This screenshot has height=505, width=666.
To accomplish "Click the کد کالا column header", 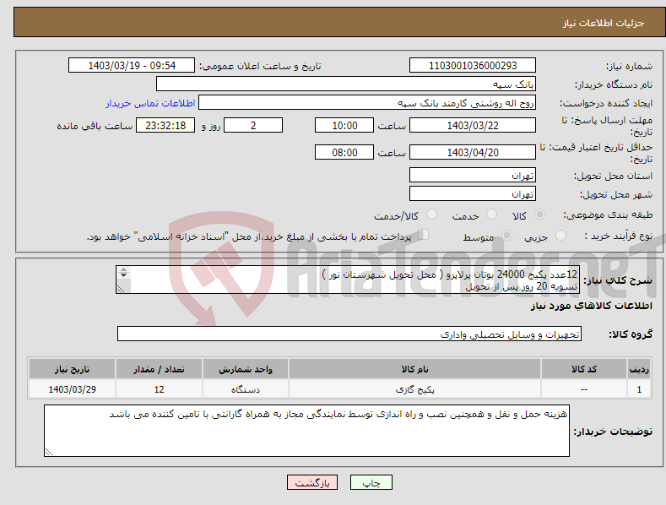I will [x=584, y=369].
